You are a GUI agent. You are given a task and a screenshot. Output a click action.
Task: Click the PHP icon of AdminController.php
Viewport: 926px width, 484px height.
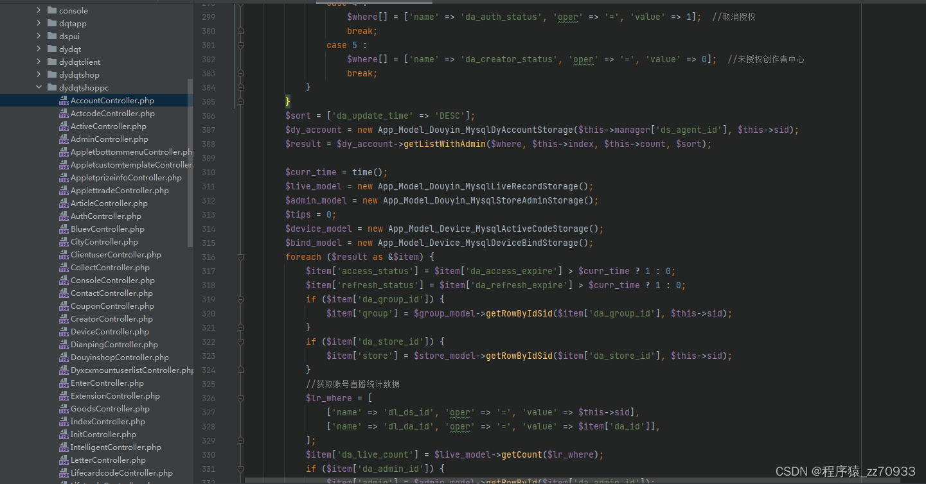pyautogui.click(x=64, y=139)
